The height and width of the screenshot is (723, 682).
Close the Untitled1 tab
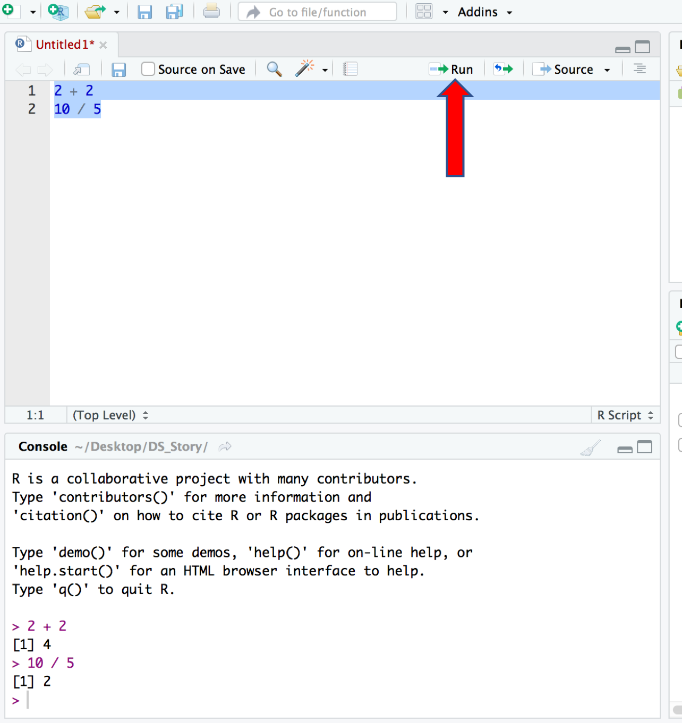click(x=104, y=45)
